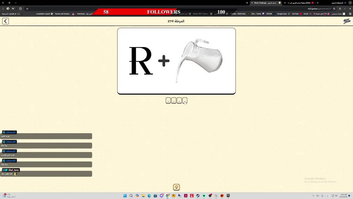Open the browser menu dots

pos(3,9)
